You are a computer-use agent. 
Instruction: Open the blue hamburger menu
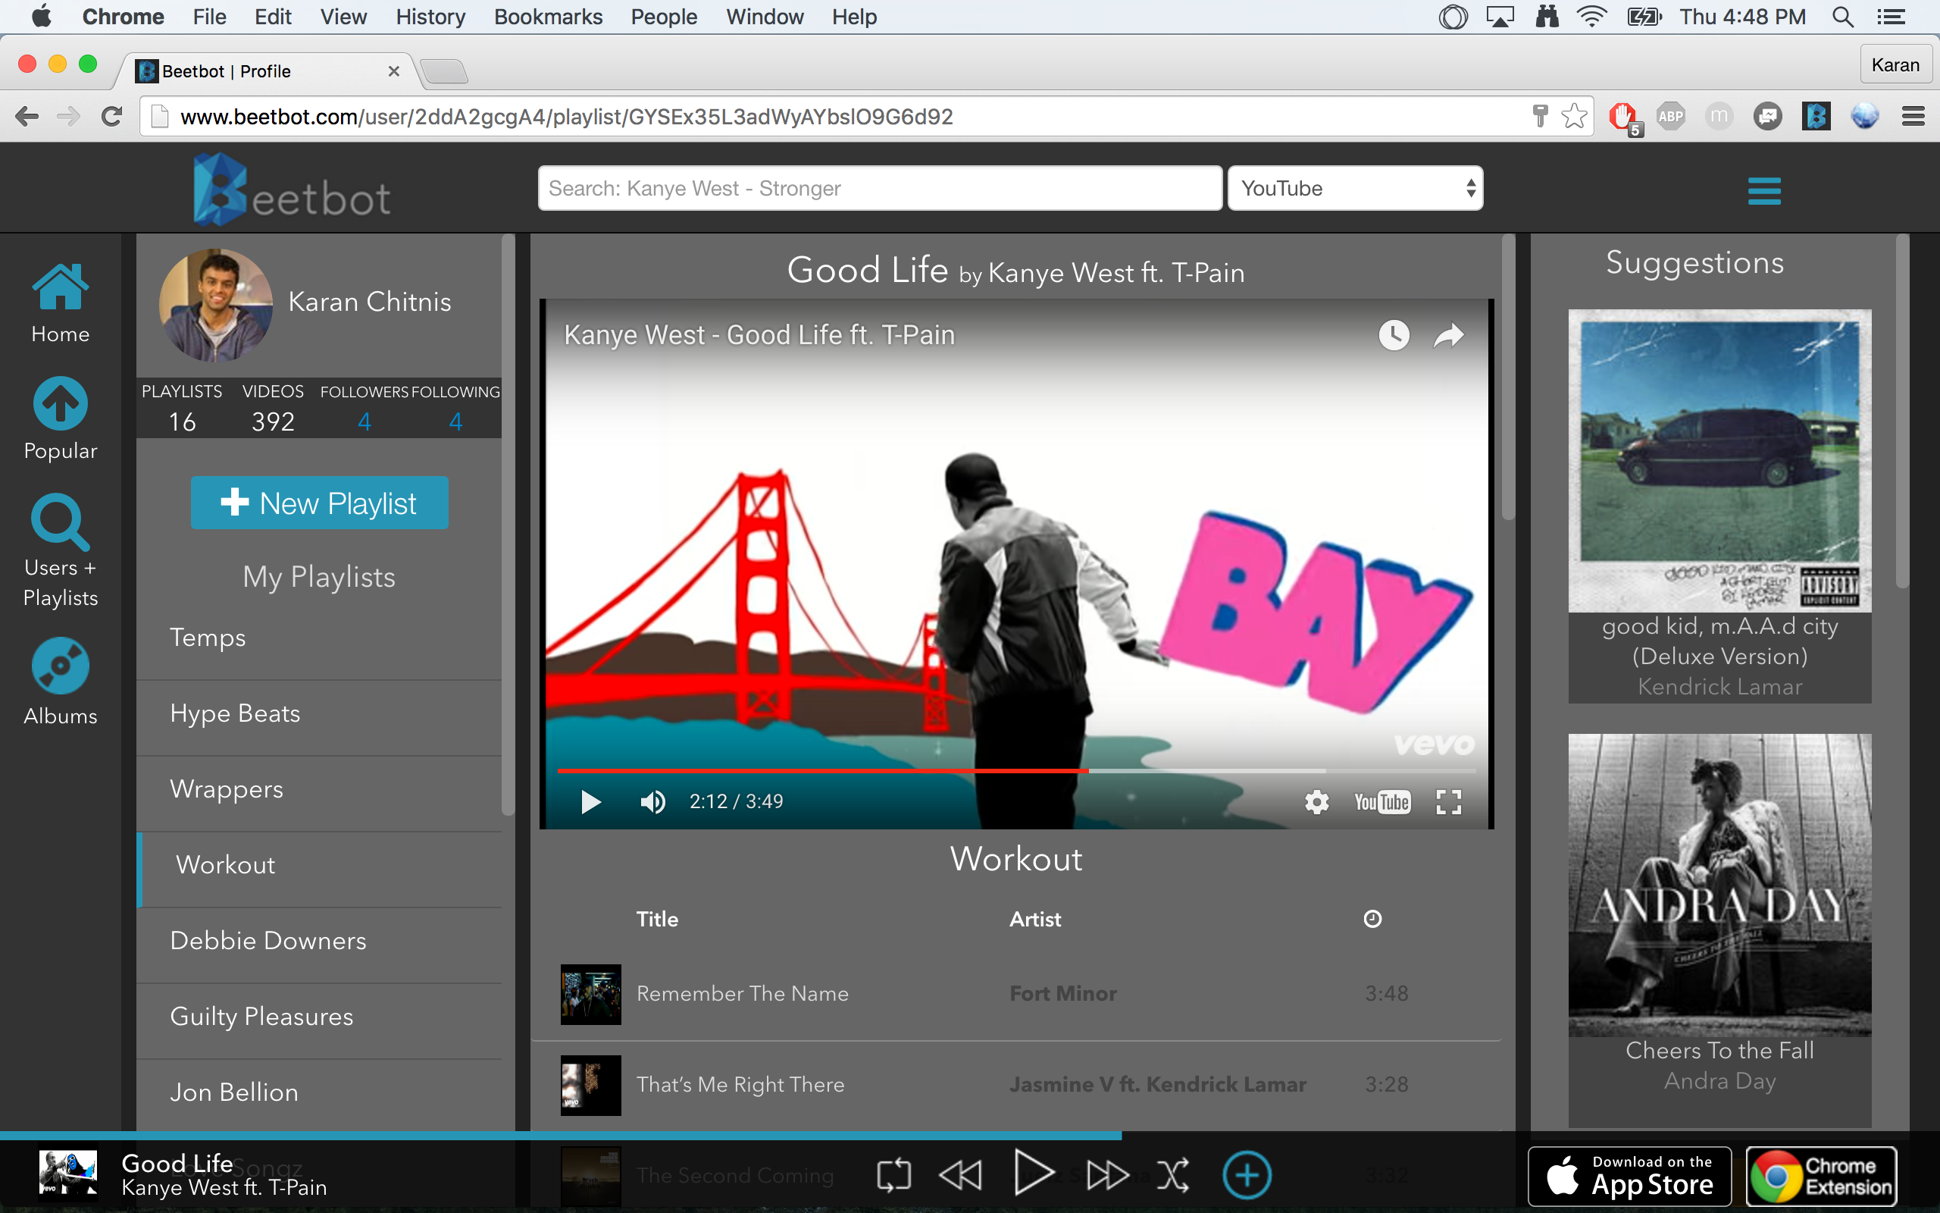pos(1763,191)
